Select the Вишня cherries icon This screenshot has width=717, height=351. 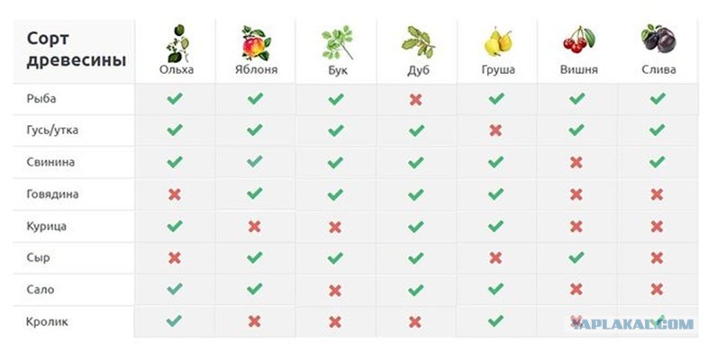click(579, 40)
